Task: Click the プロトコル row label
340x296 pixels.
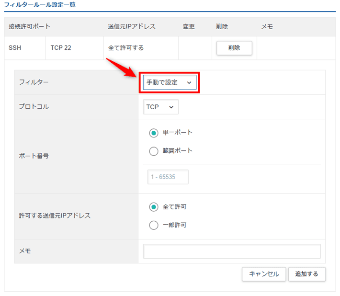Action: pos(34,107)
